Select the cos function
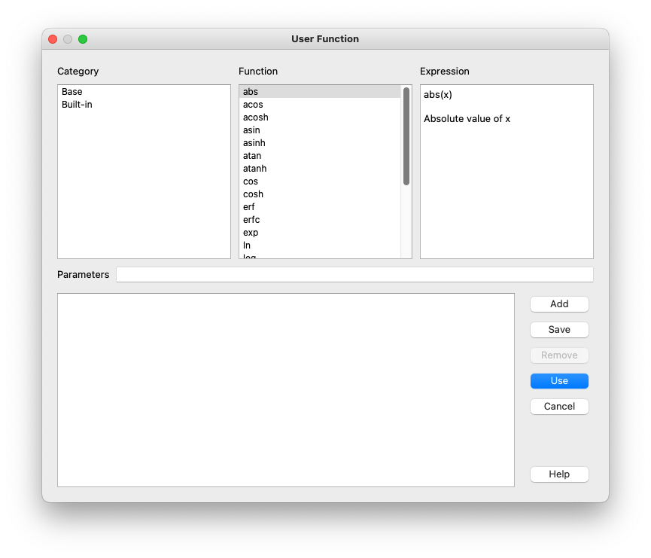The image size is (651, 558). (251, 181)
